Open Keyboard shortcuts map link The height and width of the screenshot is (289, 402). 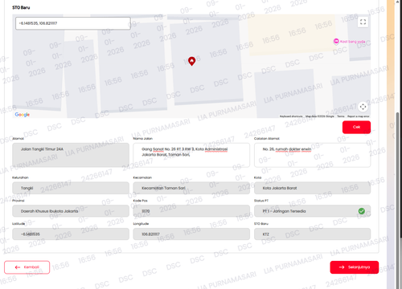291,116
